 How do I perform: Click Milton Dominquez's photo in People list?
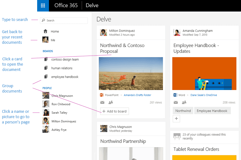click(46, 121)
